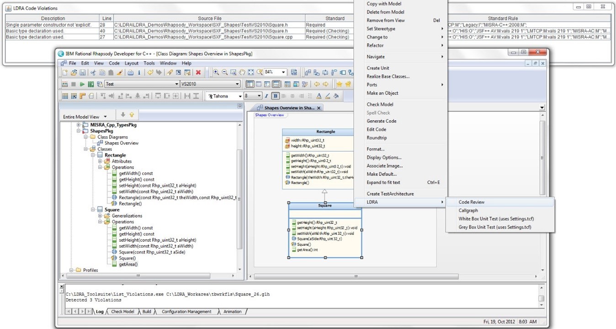Image resolution: width=616 pixels, height=329 pixels.
Task: Select getArea() under Square operations in the tree
Action: pyautogui.click(x=128, y=264)
